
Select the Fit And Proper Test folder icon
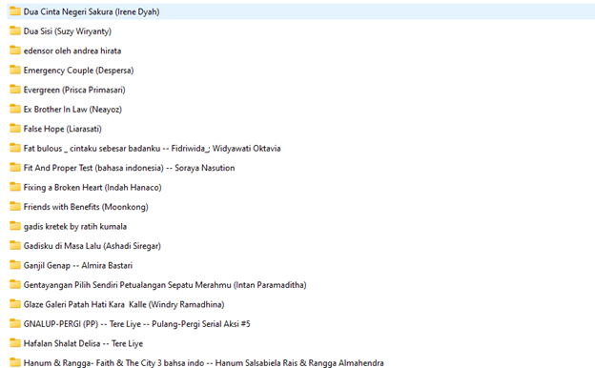pos(15,167)
